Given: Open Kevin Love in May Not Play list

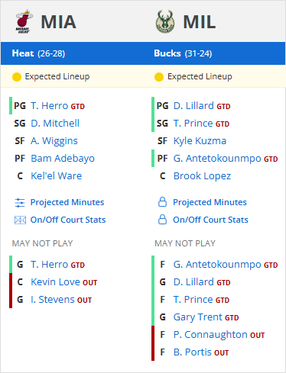Looking at the screenshot, I should pos(55,282).
